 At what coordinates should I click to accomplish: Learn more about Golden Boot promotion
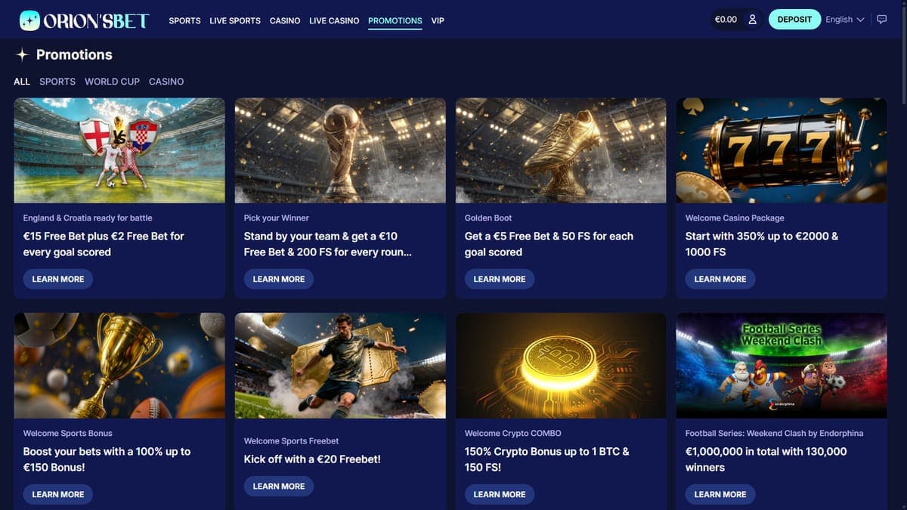tap(500, 279)
